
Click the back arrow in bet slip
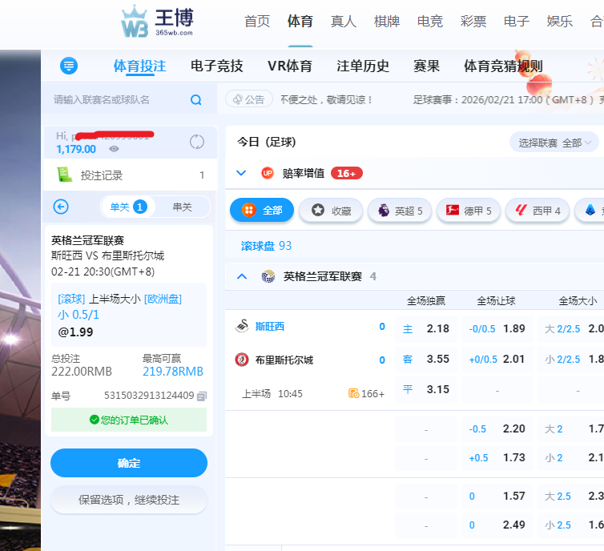click(61, 207)
